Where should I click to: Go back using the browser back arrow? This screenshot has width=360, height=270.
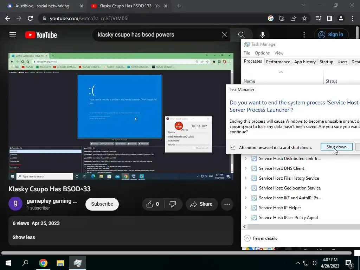(8, 18)
